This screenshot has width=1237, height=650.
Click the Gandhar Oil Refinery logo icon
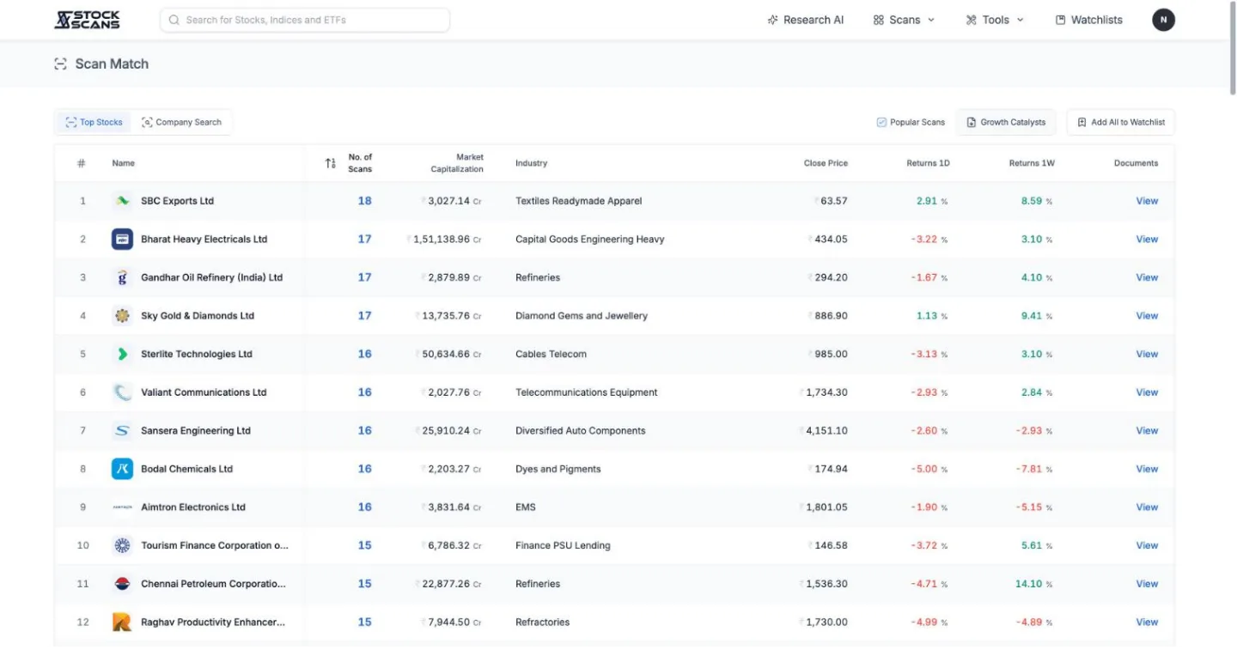click(x=122, y=277)
